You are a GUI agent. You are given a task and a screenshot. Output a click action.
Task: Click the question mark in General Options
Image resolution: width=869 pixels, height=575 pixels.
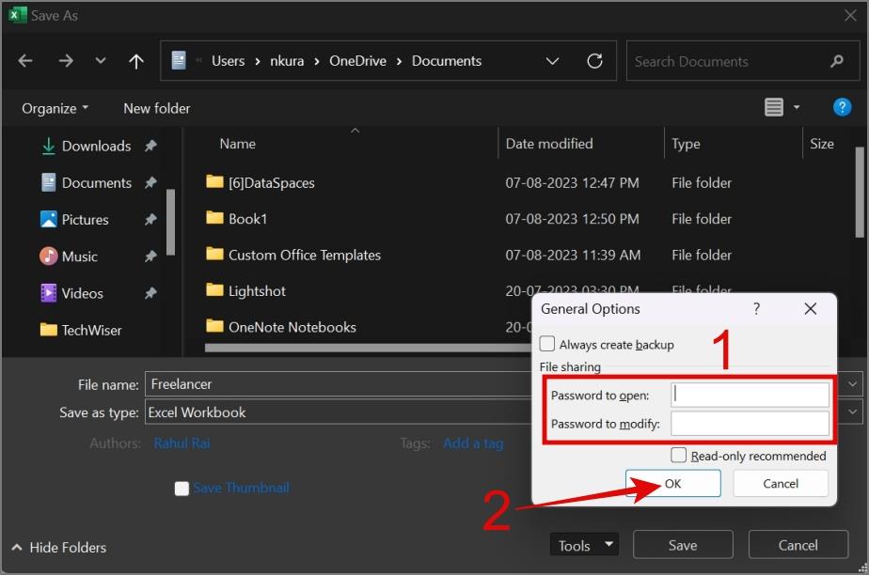point(756,309)
